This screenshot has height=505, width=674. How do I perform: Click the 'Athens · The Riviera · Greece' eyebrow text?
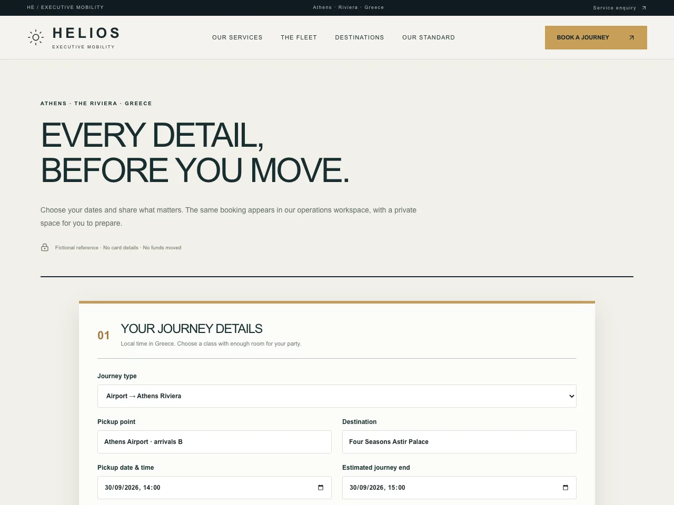coord(96,104)
